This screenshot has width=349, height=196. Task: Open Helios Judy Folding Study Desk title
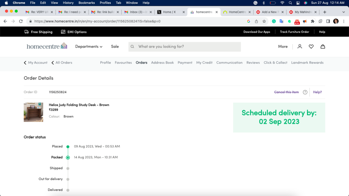click(x=79, y=105)
